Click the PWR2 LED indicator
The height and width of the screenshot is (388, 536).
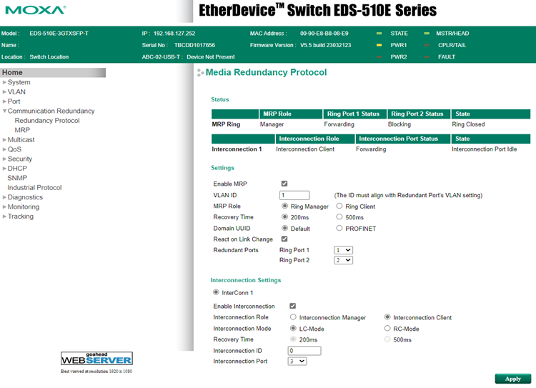(x=379, y=56)
